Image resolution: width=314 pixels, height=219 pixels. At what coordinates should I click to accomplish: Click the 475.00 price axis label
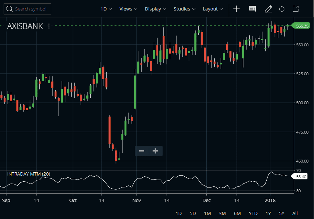(302, 132)
